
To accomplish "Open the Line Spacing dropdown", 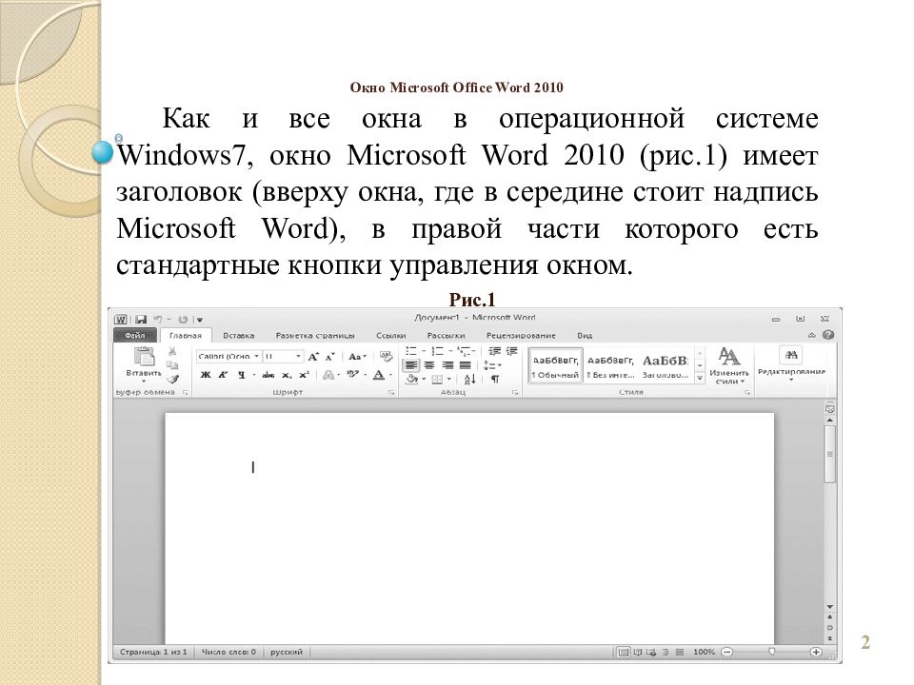I will coord(491,365).
